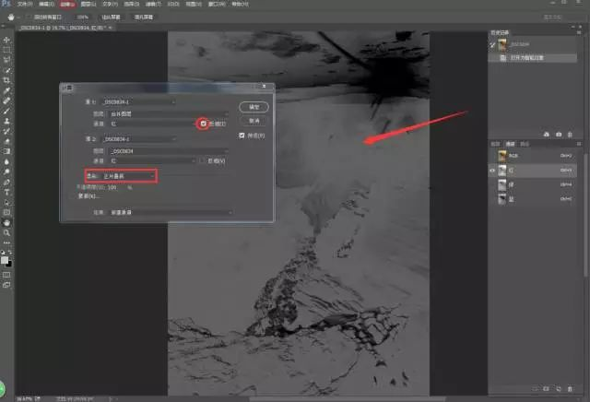This screenshot has height=402, width=590.
Task: Select the Brush tool
Action: 7,110
